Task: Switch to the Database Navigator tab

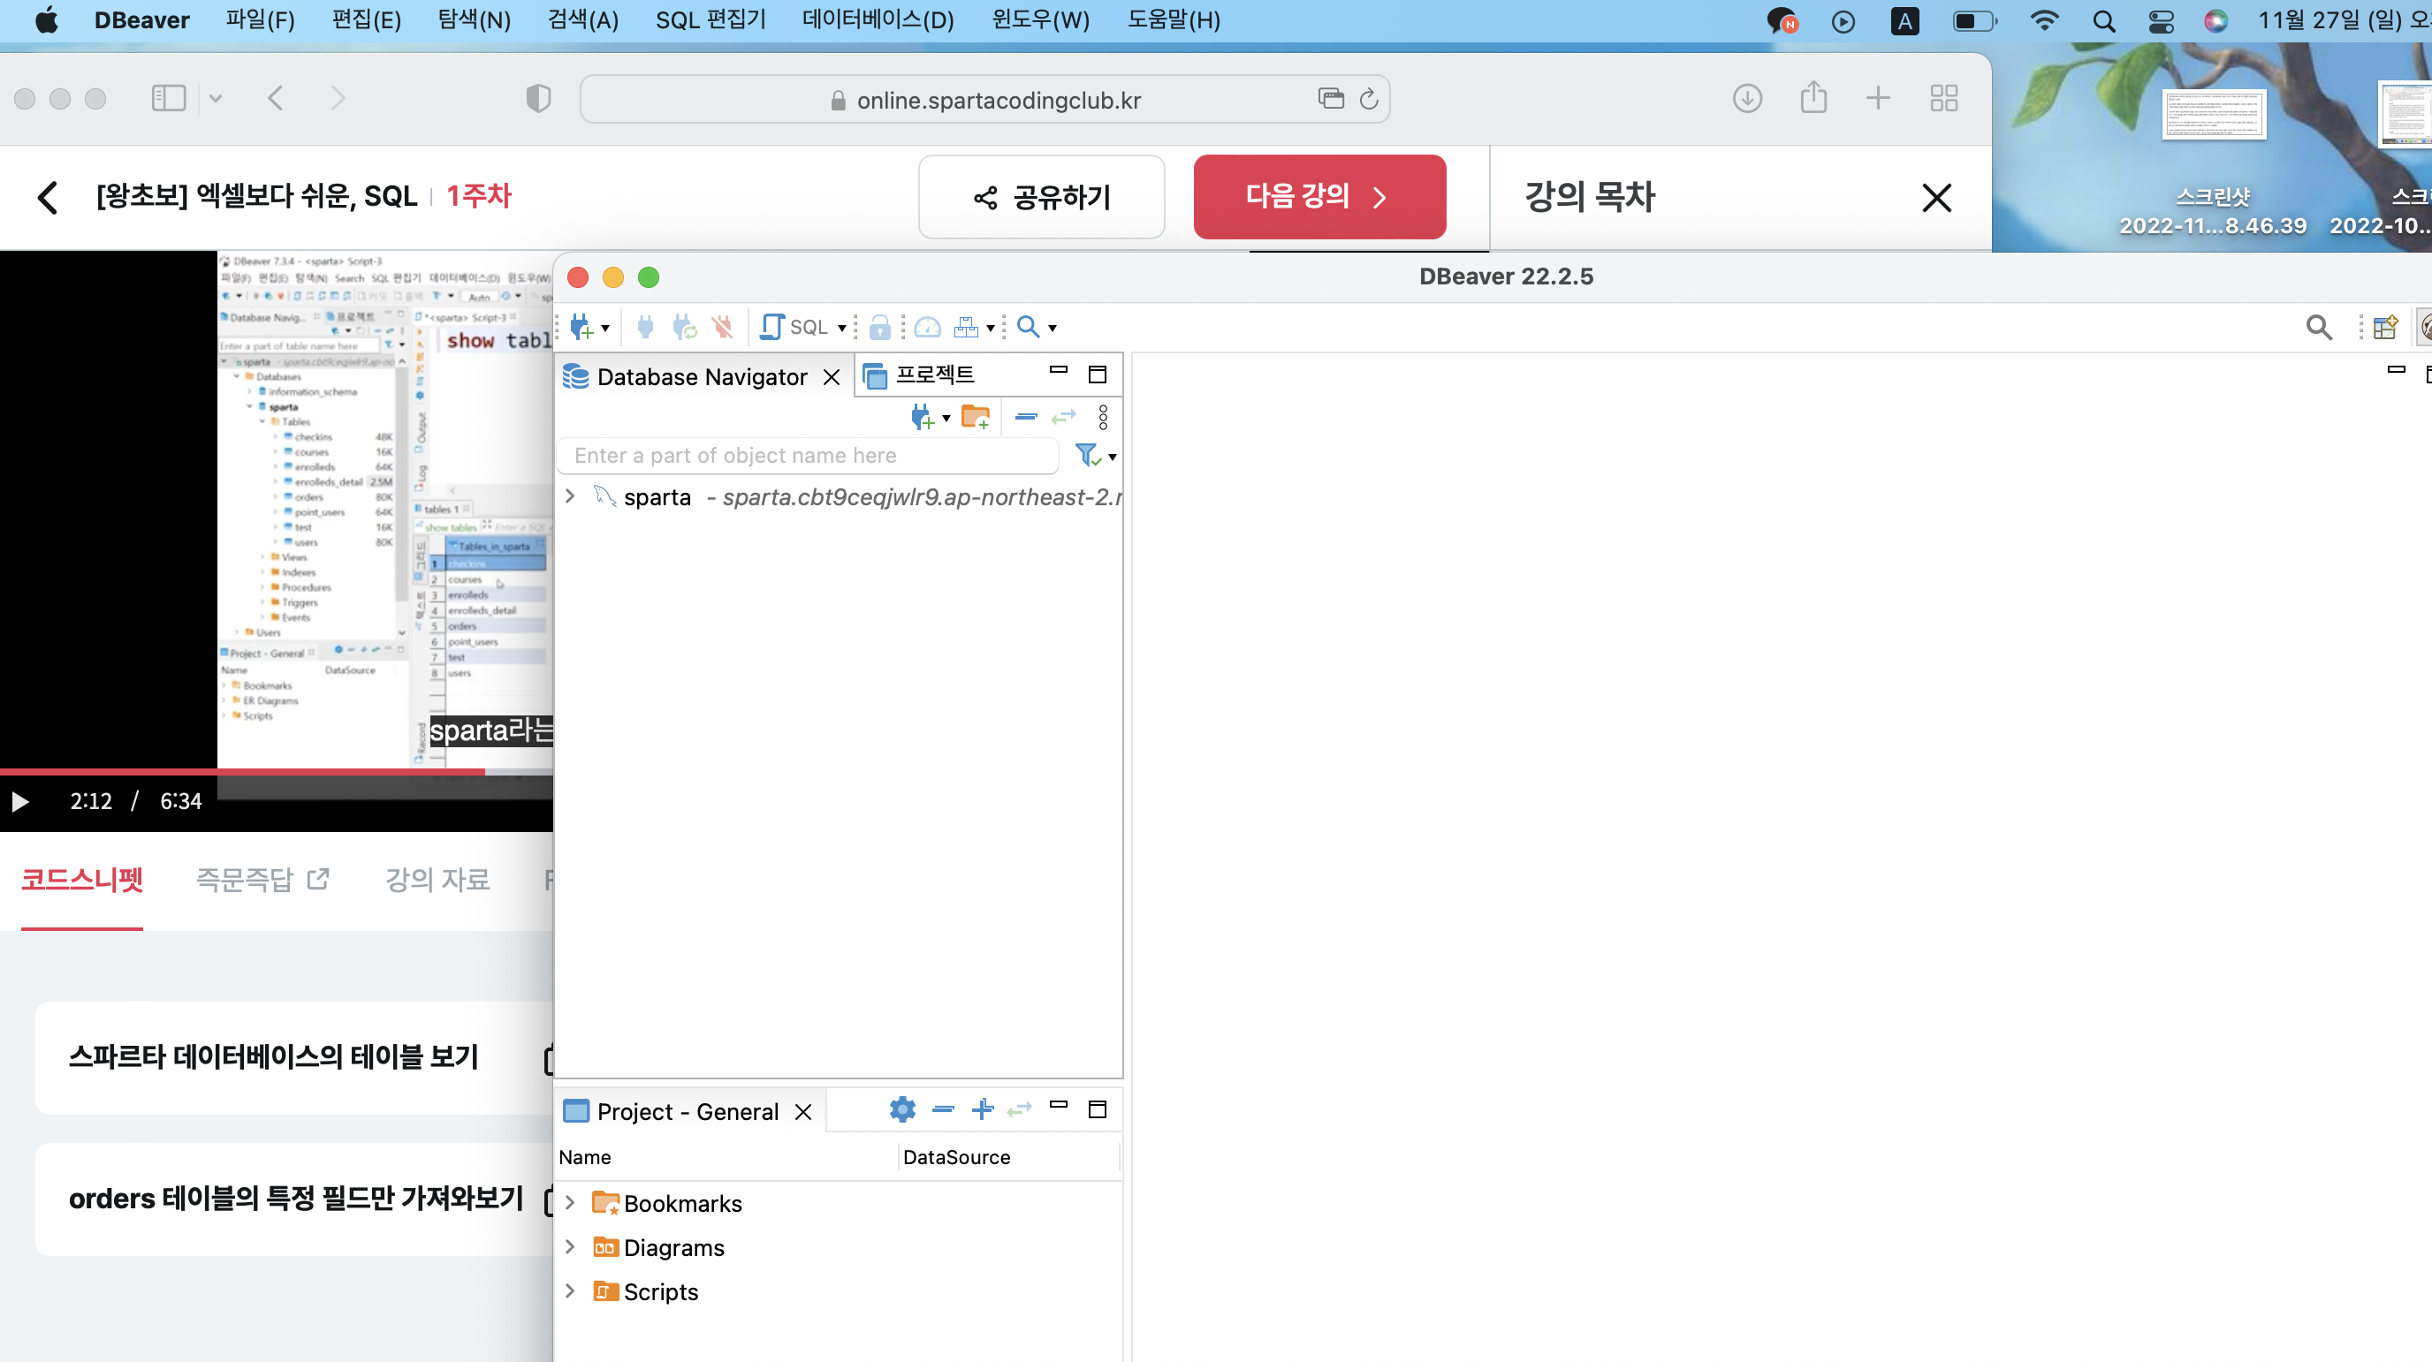Action: (x=702, y=376)
